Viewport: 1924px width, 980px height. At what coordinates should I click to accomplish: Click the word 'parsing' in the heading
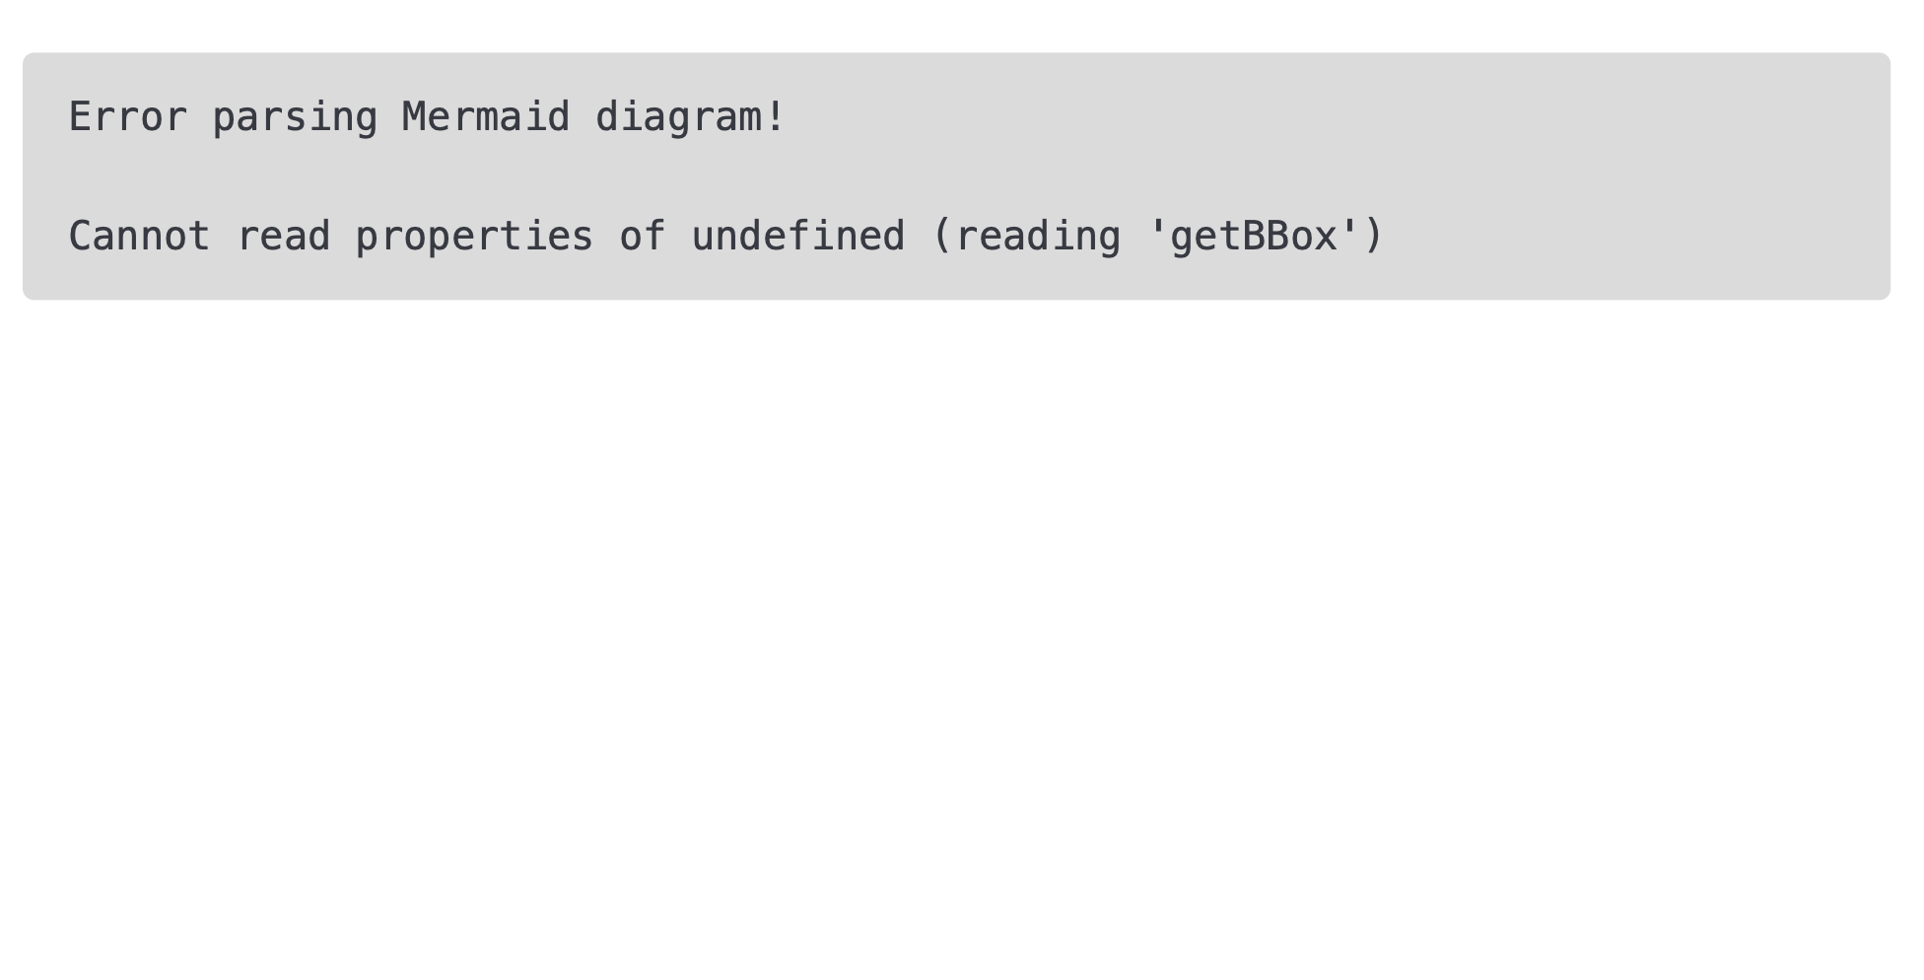[295, 117]
